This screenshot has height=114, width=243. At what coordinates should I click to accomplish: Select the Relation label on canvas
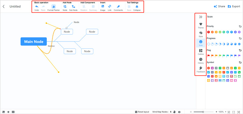click(x=51, y=46)
